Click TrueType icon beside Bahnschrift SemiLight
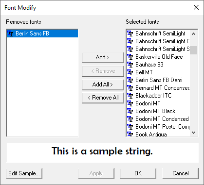Viewport: 204px width, 185px height. coord(130,34)
